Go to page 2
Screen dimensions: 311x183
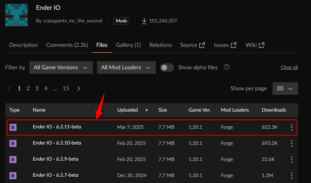28,88
